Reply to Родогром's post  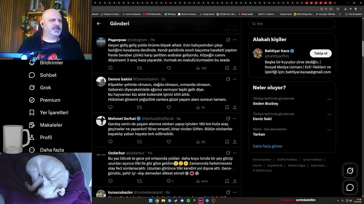click(x=110, y=68)
